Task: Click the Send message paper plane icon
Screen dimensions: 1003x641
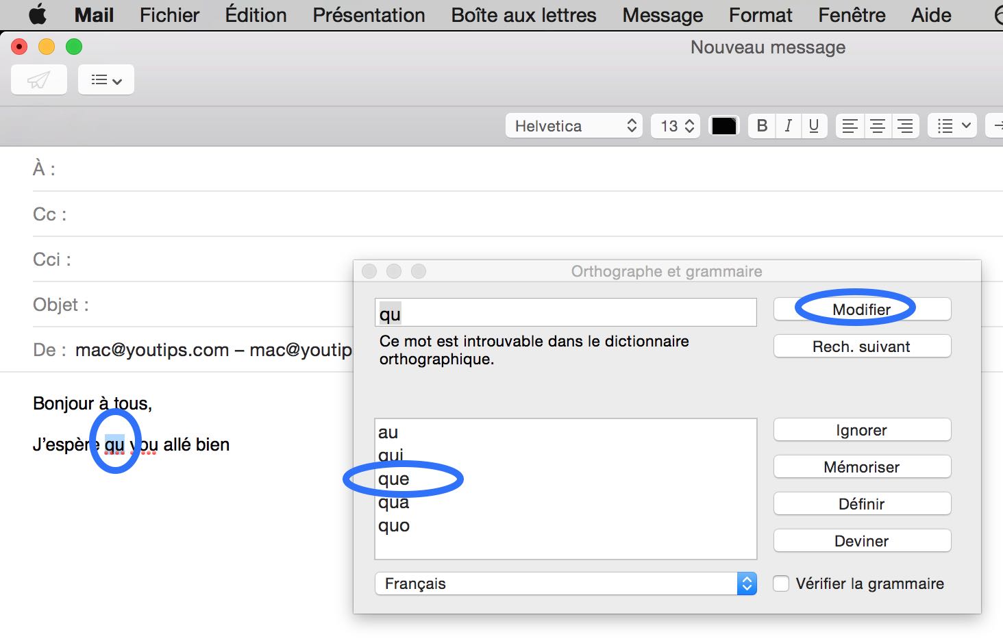Action: click(39, 80)
